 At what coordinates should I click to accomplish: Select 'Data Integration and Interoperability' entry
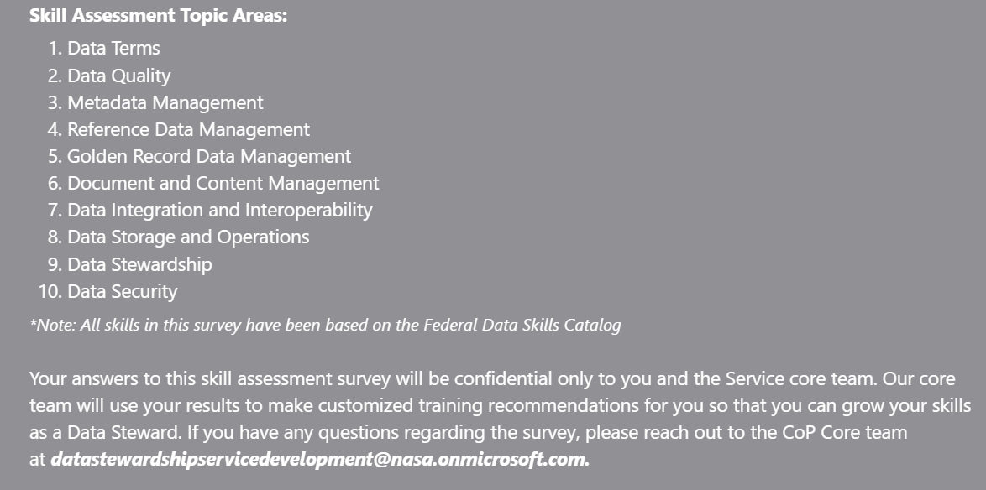point(219,210)
